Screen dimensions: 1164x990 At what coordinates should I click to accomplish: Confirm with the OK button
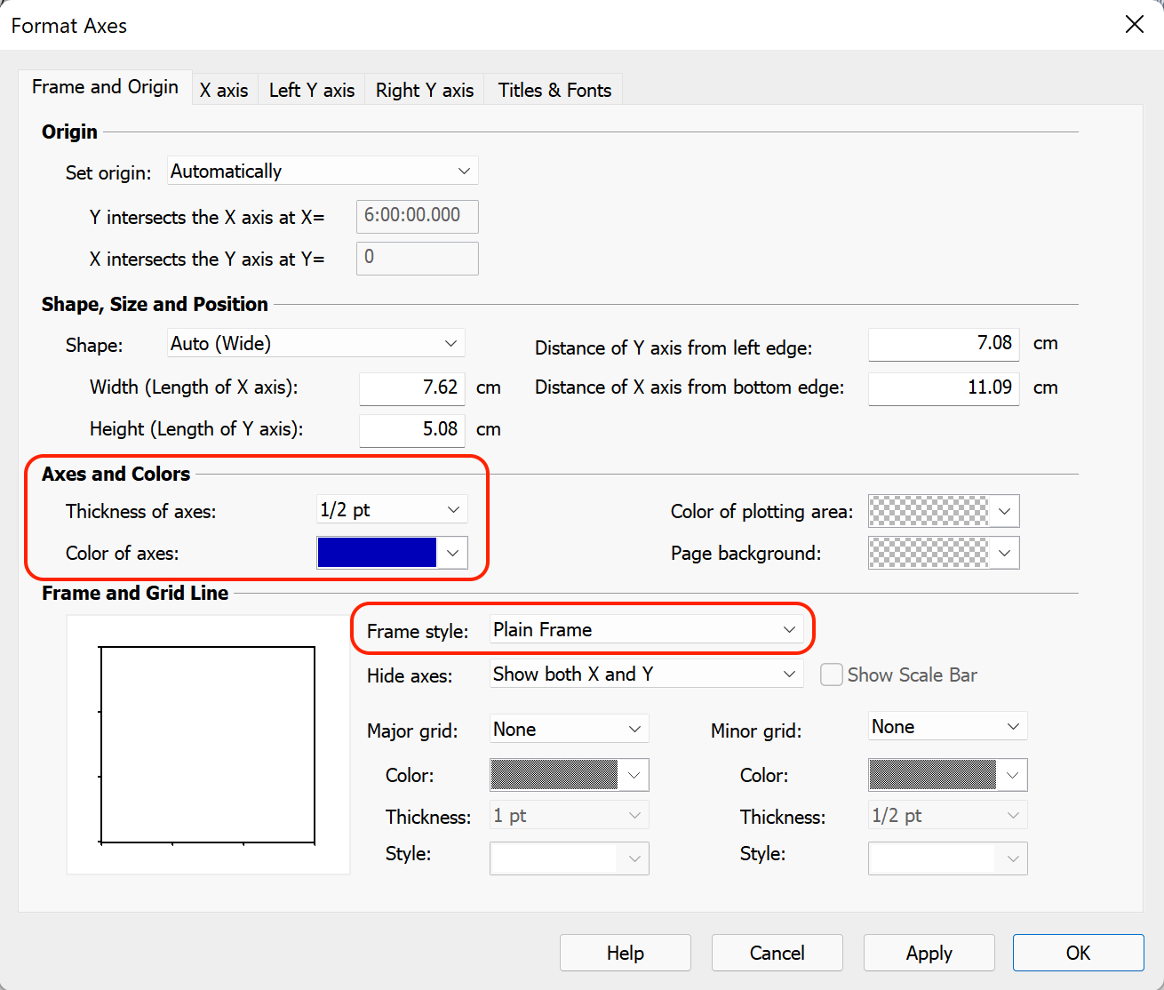click(1079, 953)
